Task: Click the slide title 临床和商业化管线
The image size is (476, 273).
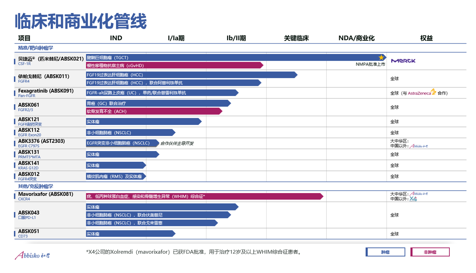Action: tap(81, 21)
